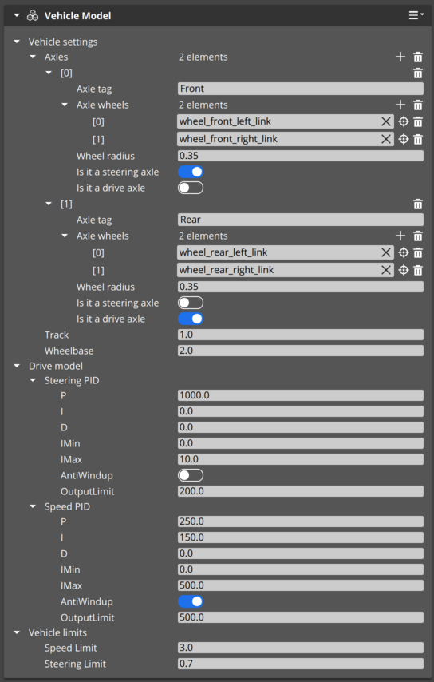Remove the wheel_rear_left_link element with trash icon
This screenshot has height=682, width=434.
point(418,252)
